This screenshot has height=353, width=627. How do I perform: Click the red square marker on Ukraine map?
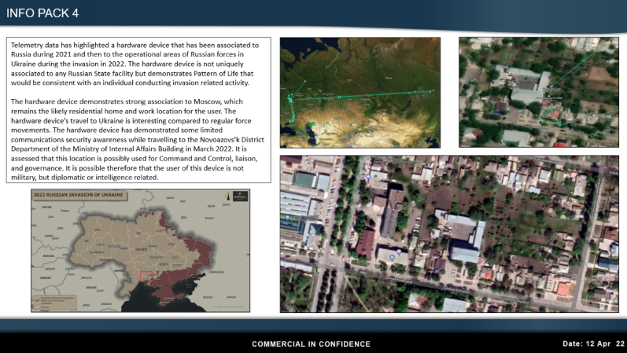(146, 277)
